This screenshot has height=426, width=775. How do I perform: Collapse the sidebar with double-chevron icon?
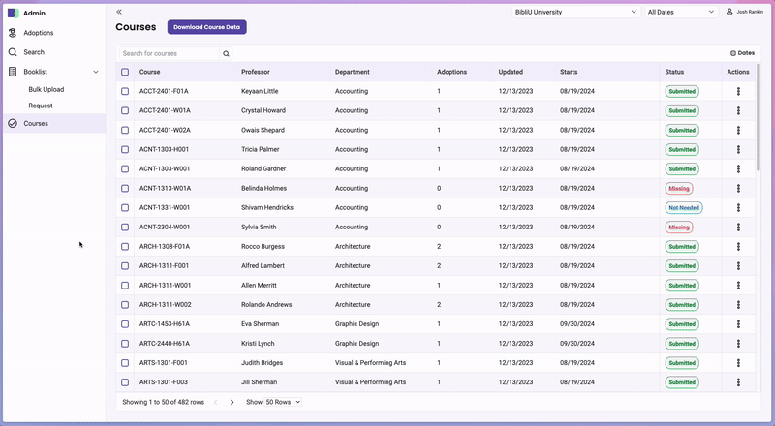click(119, 12)
